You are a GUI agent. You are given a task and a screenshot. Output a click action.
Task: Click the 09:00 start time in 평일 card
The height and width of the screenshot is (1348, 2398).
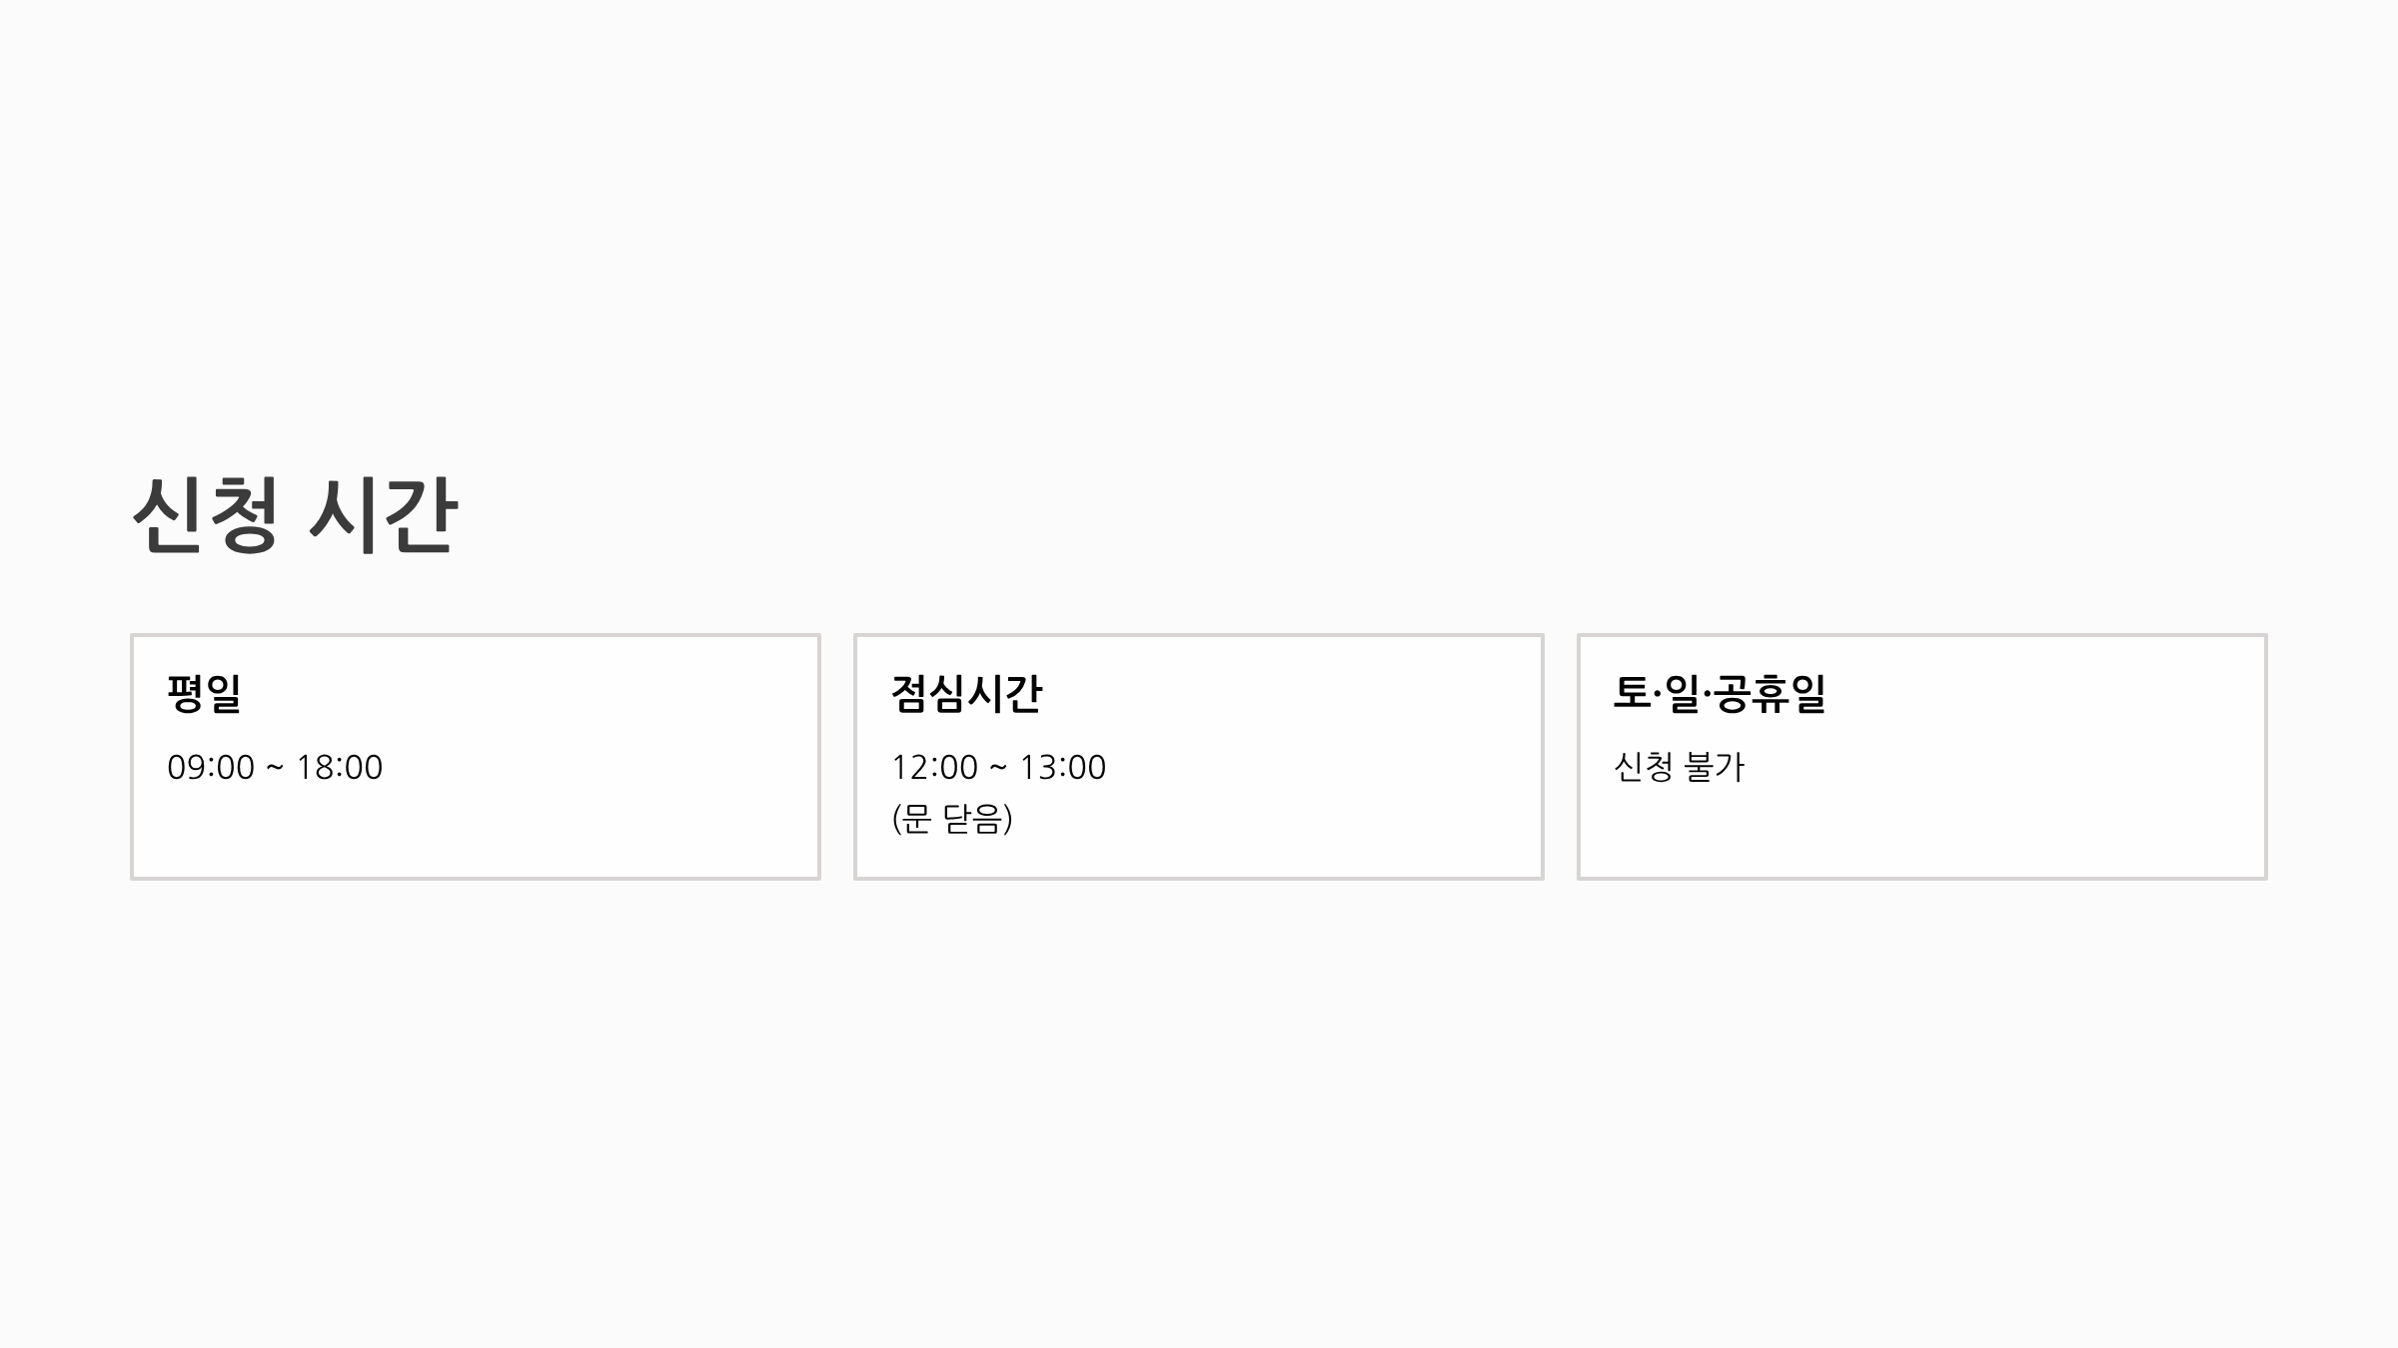[211, 767]
